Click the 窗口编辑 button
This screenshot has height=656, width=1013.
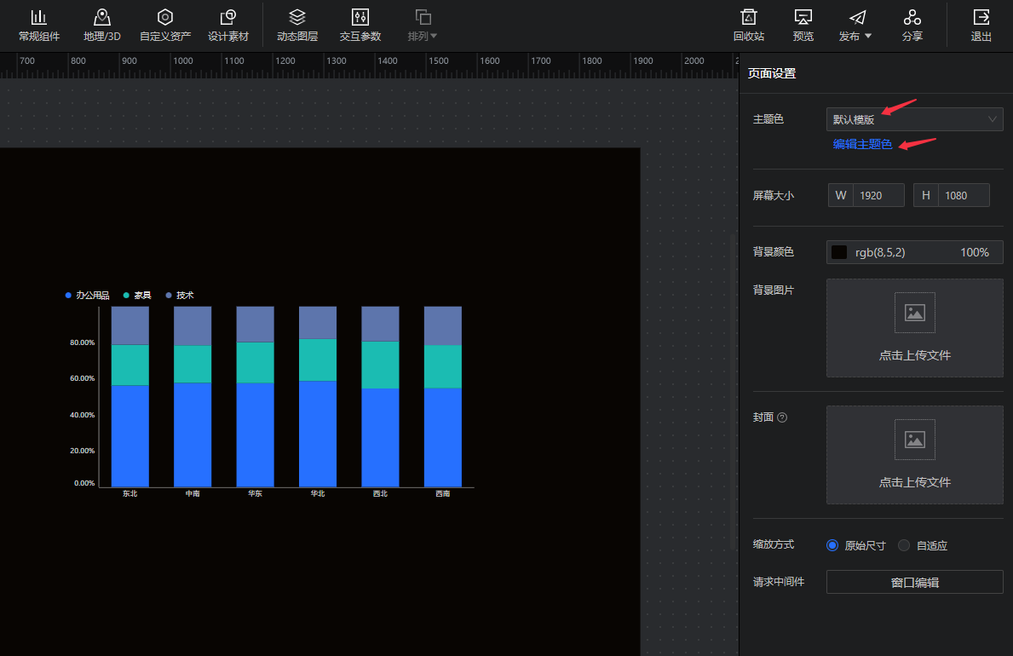[914, 582]
